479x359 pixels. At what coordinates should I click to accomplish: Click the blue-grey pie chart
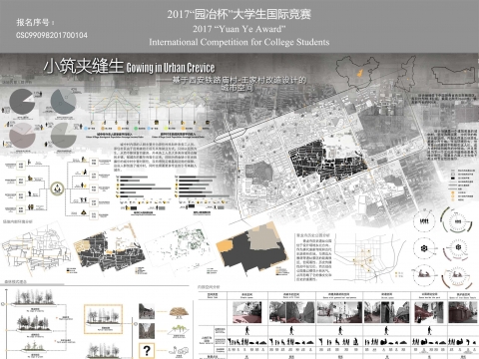(63, 102)
